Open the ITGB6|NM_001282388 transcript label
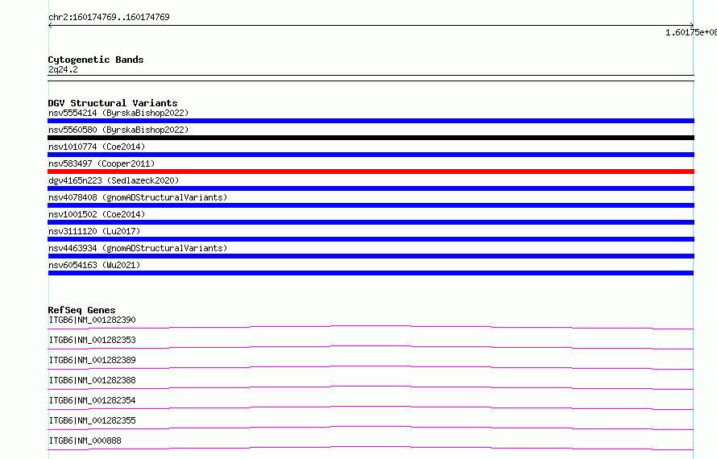717x459 pixels. (93, 380)
